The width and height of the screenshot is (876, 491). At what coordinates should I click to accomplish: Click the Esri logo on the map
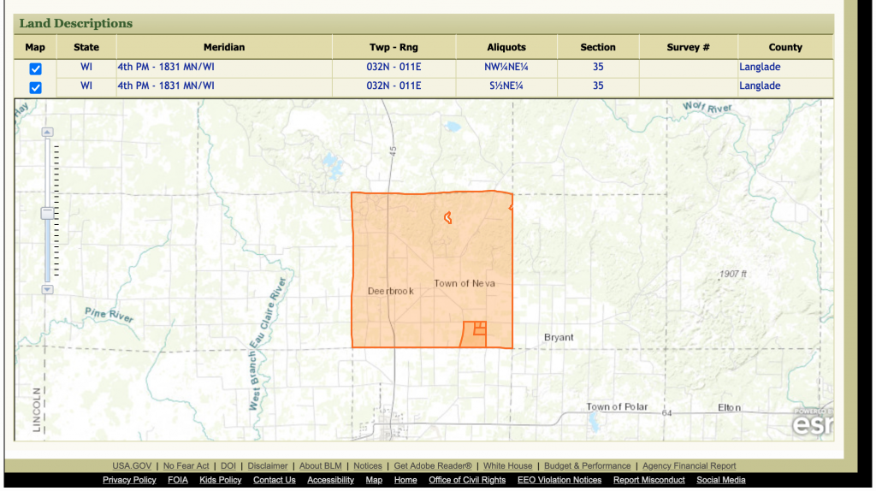click(813, 423)
